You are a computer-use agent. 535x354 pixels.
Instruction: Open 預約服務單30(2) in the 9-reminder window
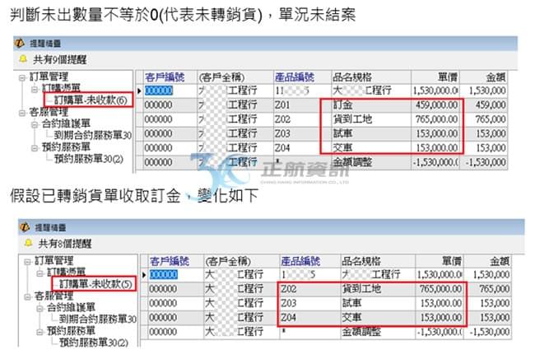coord(89,159)
